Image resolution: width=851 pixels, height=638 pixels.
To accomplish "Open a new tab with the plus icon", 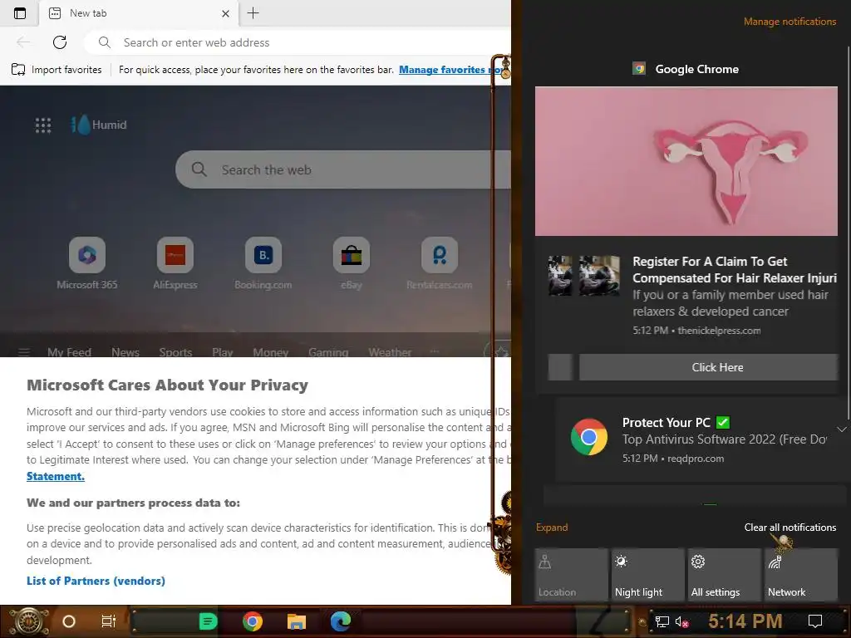I will coord(253,13).
